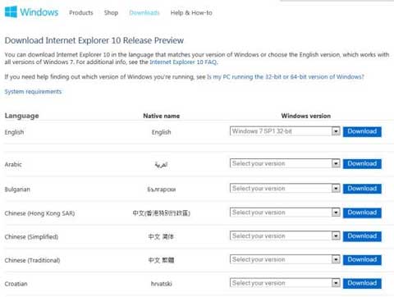Expand the Arabic version dropdown arrow
Screen dimensions: 394x297
pyautogui.click(x=336, y=163)
